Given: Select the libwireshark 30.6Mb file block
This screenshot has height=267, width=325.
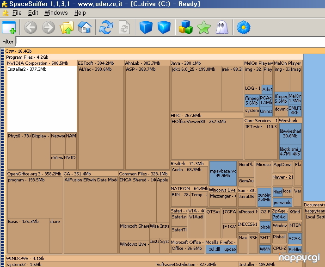Looking at the screenshot, I should pyautogui.click(x=290, y=134).
